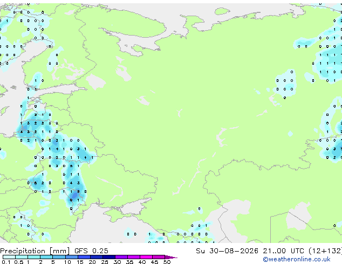Select the 45–50 mm legend color swatch
The width and height of the screenshot is (342, 264).
[159, 257]
